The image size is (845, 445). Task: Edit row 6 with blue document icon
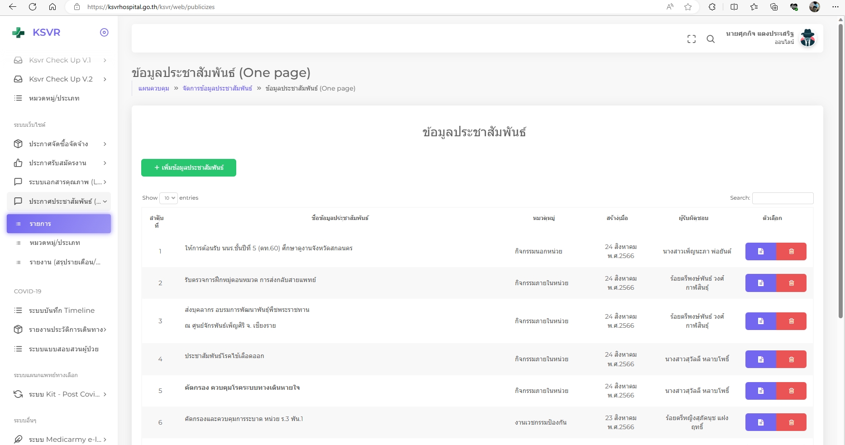click(760, 422)
